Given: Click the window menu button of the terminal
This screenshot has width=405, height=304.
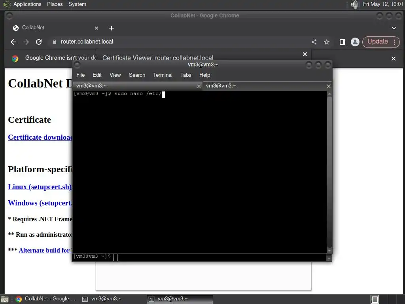Looking at the screenshot, I should tap(77, 65).
